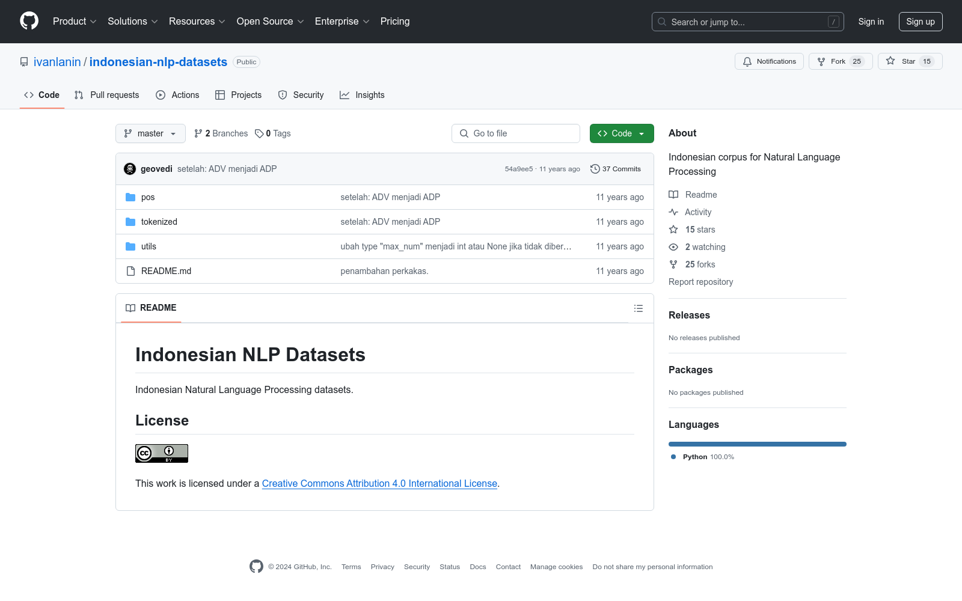Click footer GitHub logo icon
Screen dimensions: 962x601
(x=256, y=566)
